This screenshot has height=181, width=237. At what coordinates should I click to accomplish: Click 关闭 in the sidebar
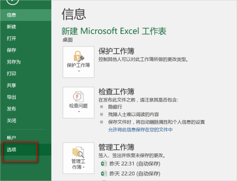(26, 121)
